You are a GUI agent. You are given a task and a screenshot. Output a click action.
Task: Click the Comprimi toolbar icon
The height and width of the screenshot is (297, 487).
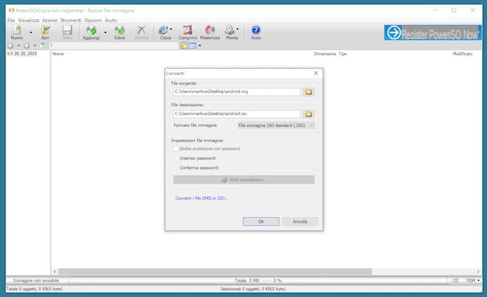(188, 32)
